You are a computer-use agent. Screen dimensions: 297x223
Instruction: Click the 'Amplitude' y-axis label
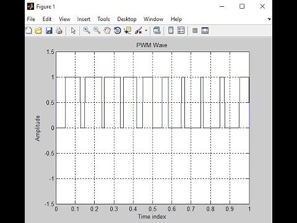[x=37, y=128]
